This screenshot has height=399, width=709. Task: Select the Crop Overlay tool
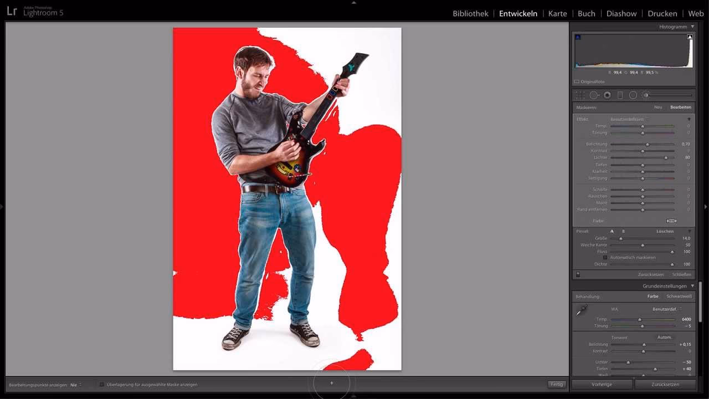(x=580, y=95)
